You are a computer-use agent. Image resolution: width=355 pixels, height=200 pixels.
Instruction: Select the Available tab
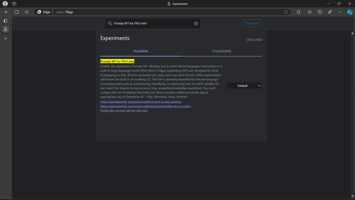pyautogui.click(x=141, y=51)
